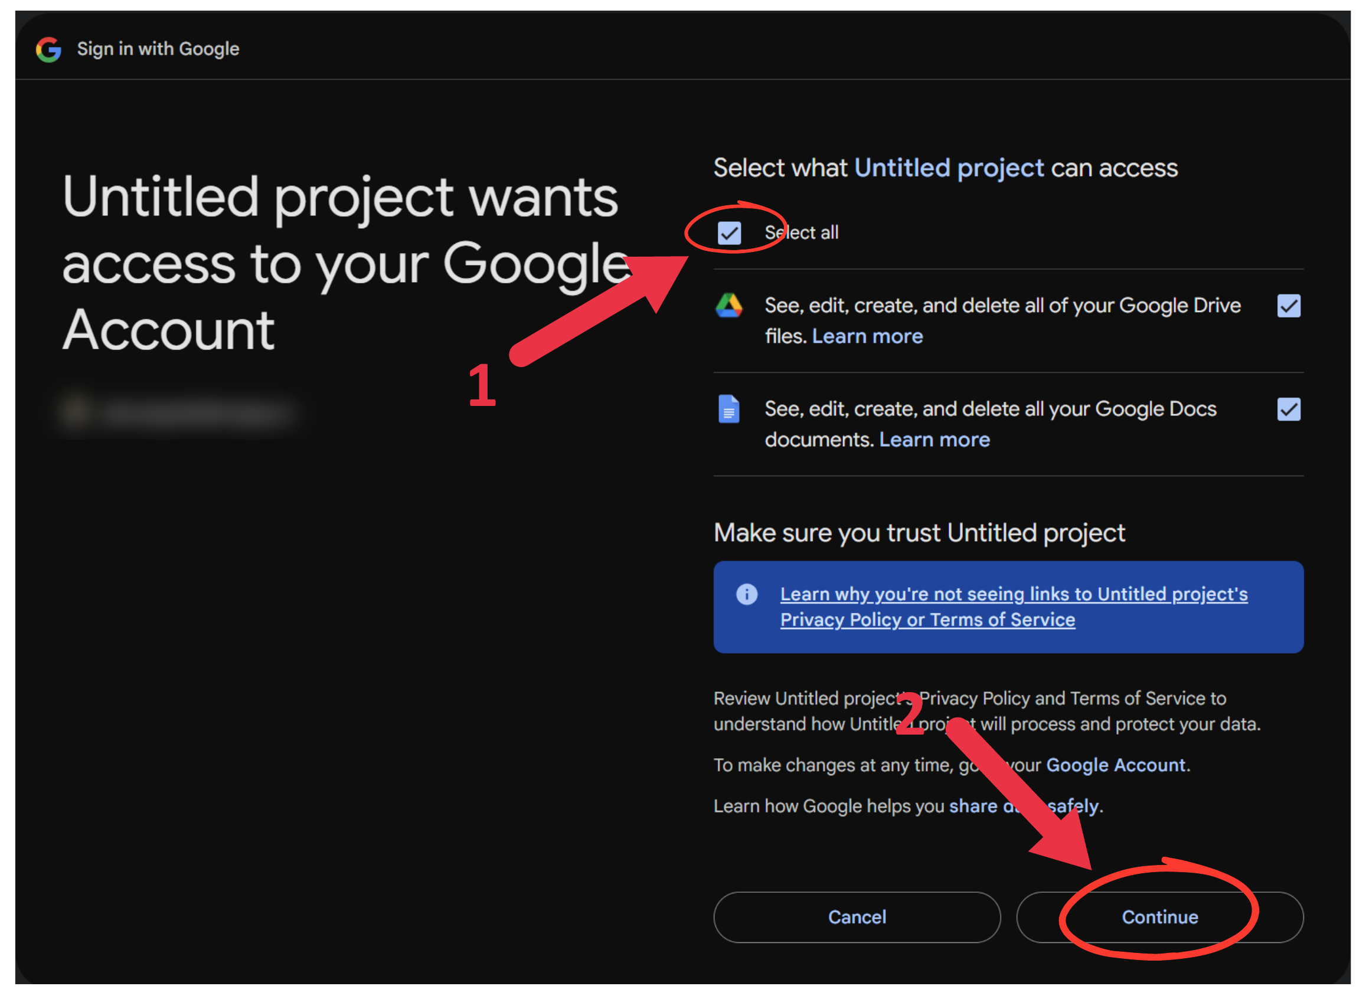Click the 'Select all' label text

pyautogui.click(x=801, y=232)
